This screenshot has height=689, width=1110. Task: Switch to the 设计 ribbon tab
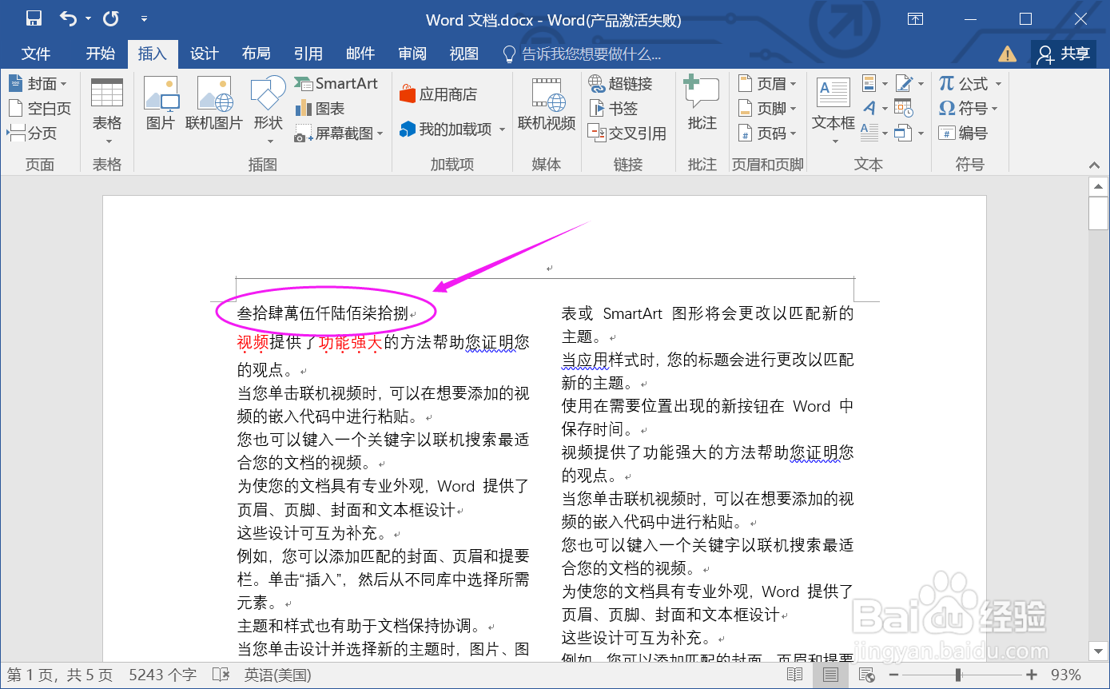tap(204, 54)
